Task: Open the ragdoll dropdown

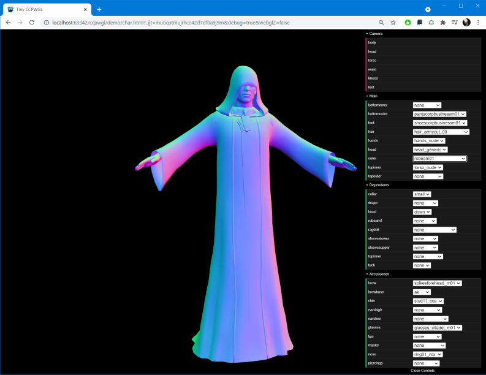Action: [x=435, y=230]
